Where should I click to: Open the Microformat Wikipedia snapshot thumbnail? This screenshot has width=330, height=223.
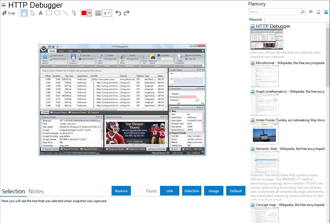pyautogui.click(x=264, y=76)
